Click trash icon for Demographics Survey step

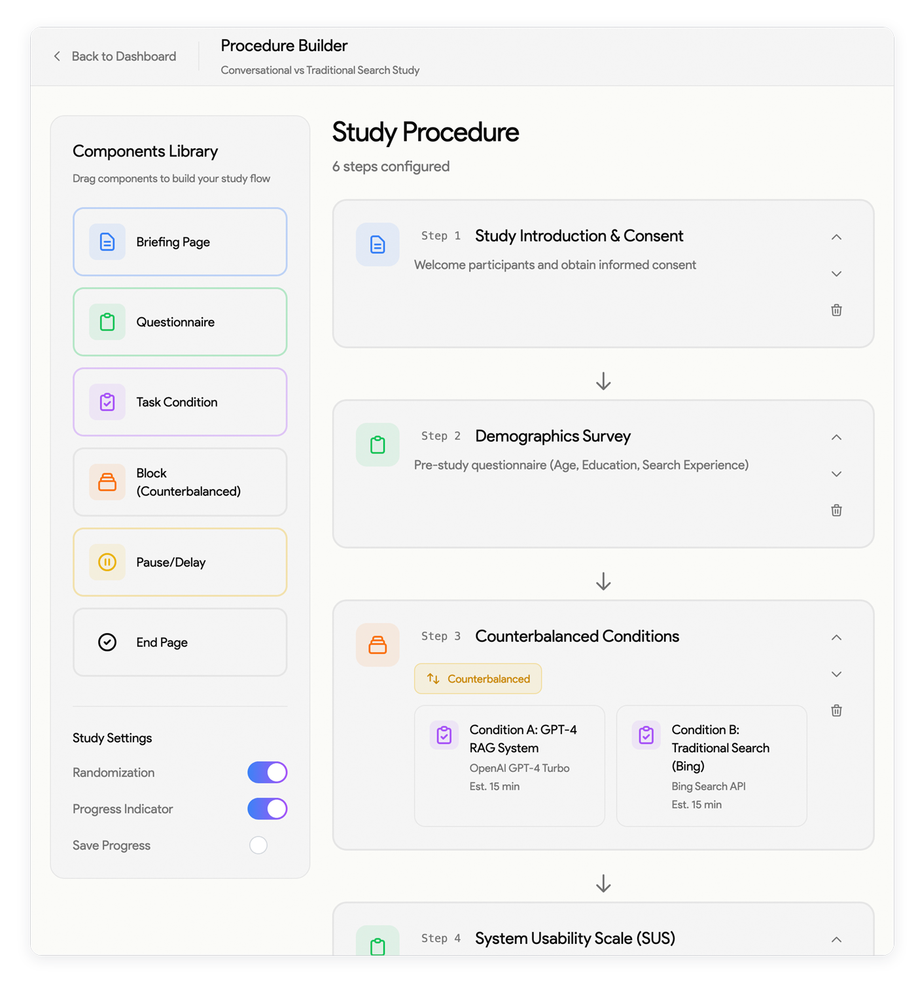pyautogui.click(x=836, y=510)
